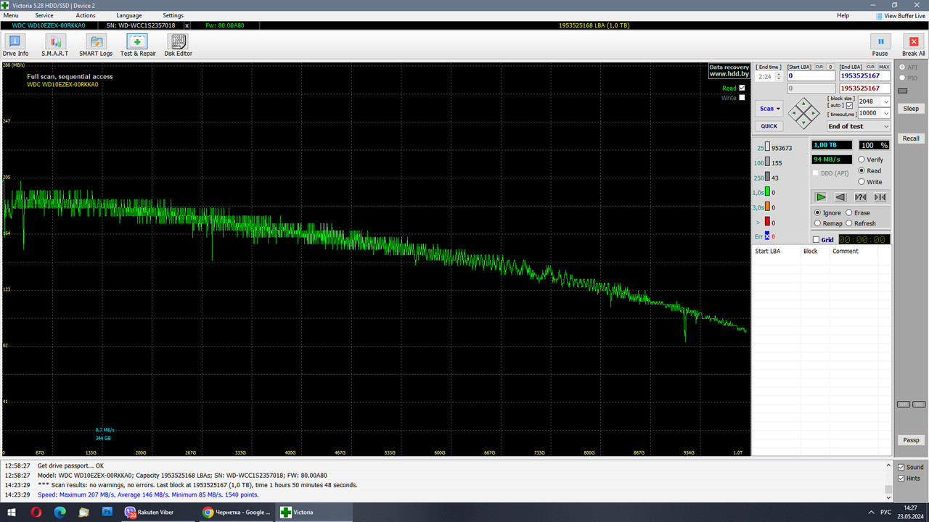Click the green 1,0s block indicator
The width and height of the screenshot is (929, 522).
tap(767, 192)
